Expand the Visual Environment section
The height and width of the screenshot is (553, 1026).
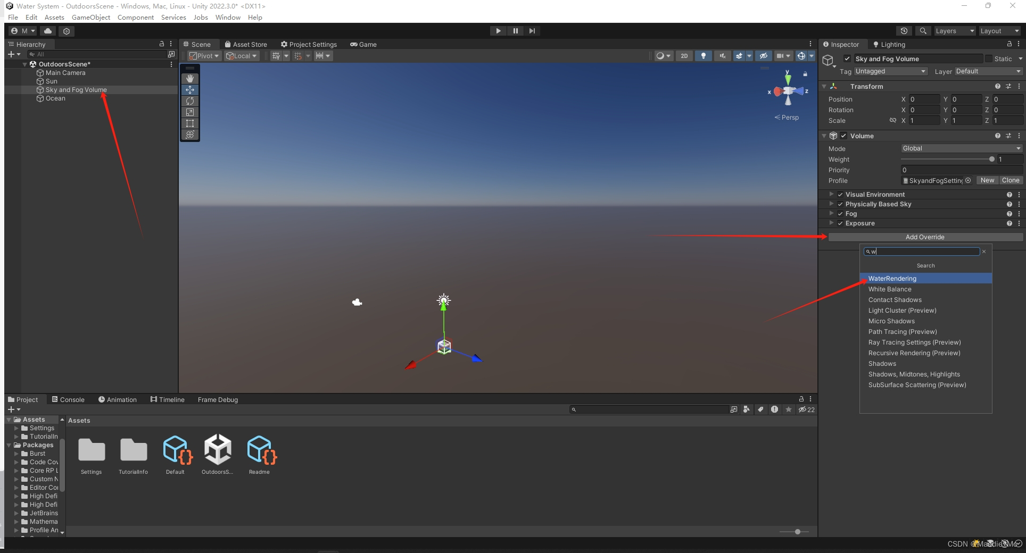coord(831,195)
